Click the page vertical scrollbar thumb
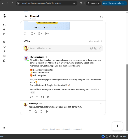 [x=127, y=98]
